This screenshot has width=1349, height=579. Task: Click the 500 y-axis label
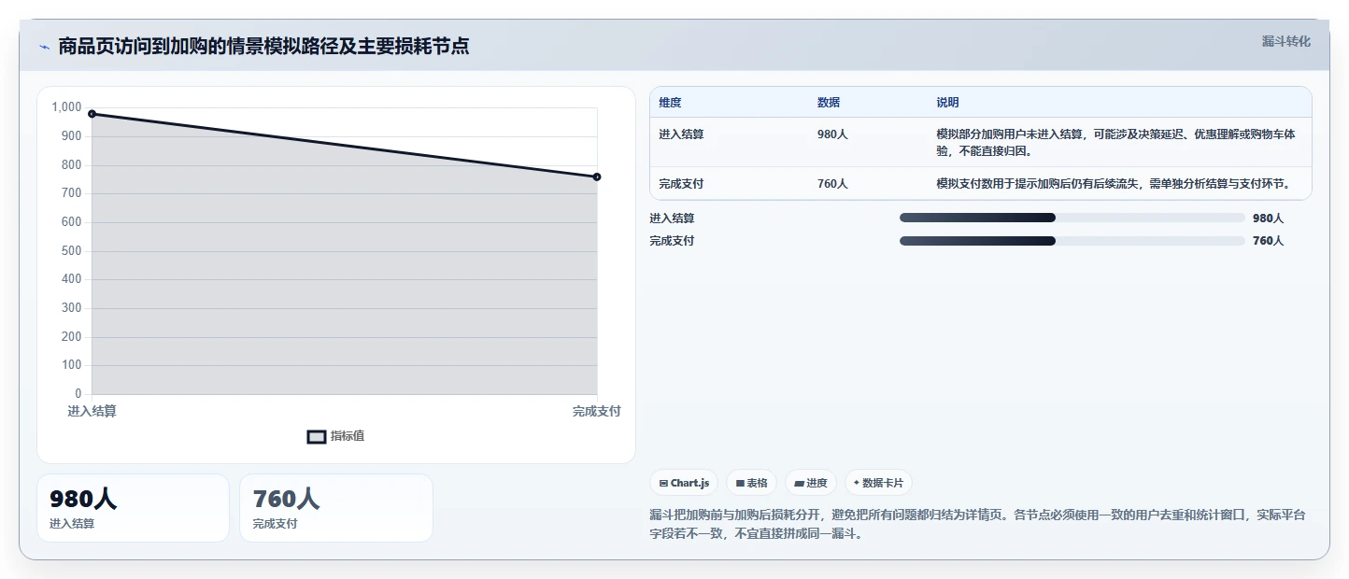tap(72, 251)
